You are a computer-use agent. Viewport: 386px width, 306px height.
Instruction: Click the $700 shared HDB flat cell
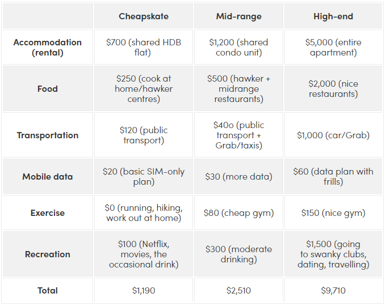[144, 48]
